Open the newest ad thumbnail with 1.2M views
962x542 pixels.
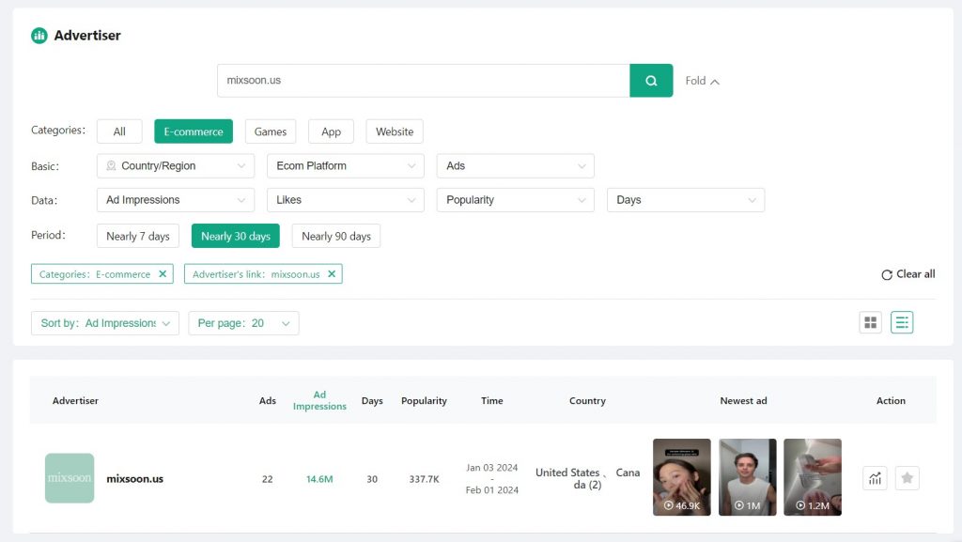[812, 477]
